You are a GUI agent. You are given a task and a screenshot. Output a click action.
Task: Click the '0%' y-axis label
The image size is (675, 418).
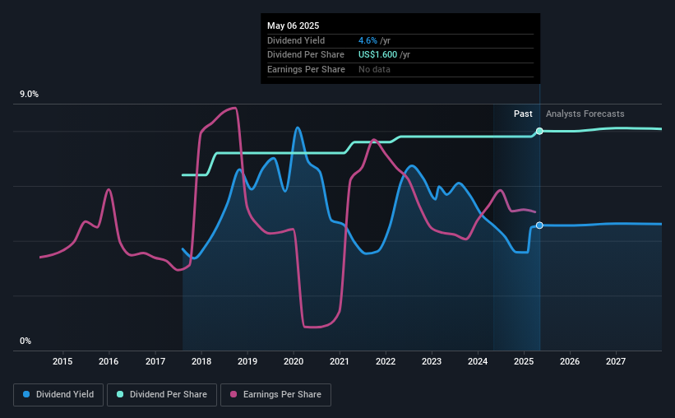point(25,341)
